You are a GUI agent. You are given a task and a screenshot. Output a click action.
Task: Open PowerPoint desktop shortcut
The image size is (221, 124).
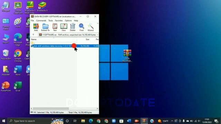(6, 87)
